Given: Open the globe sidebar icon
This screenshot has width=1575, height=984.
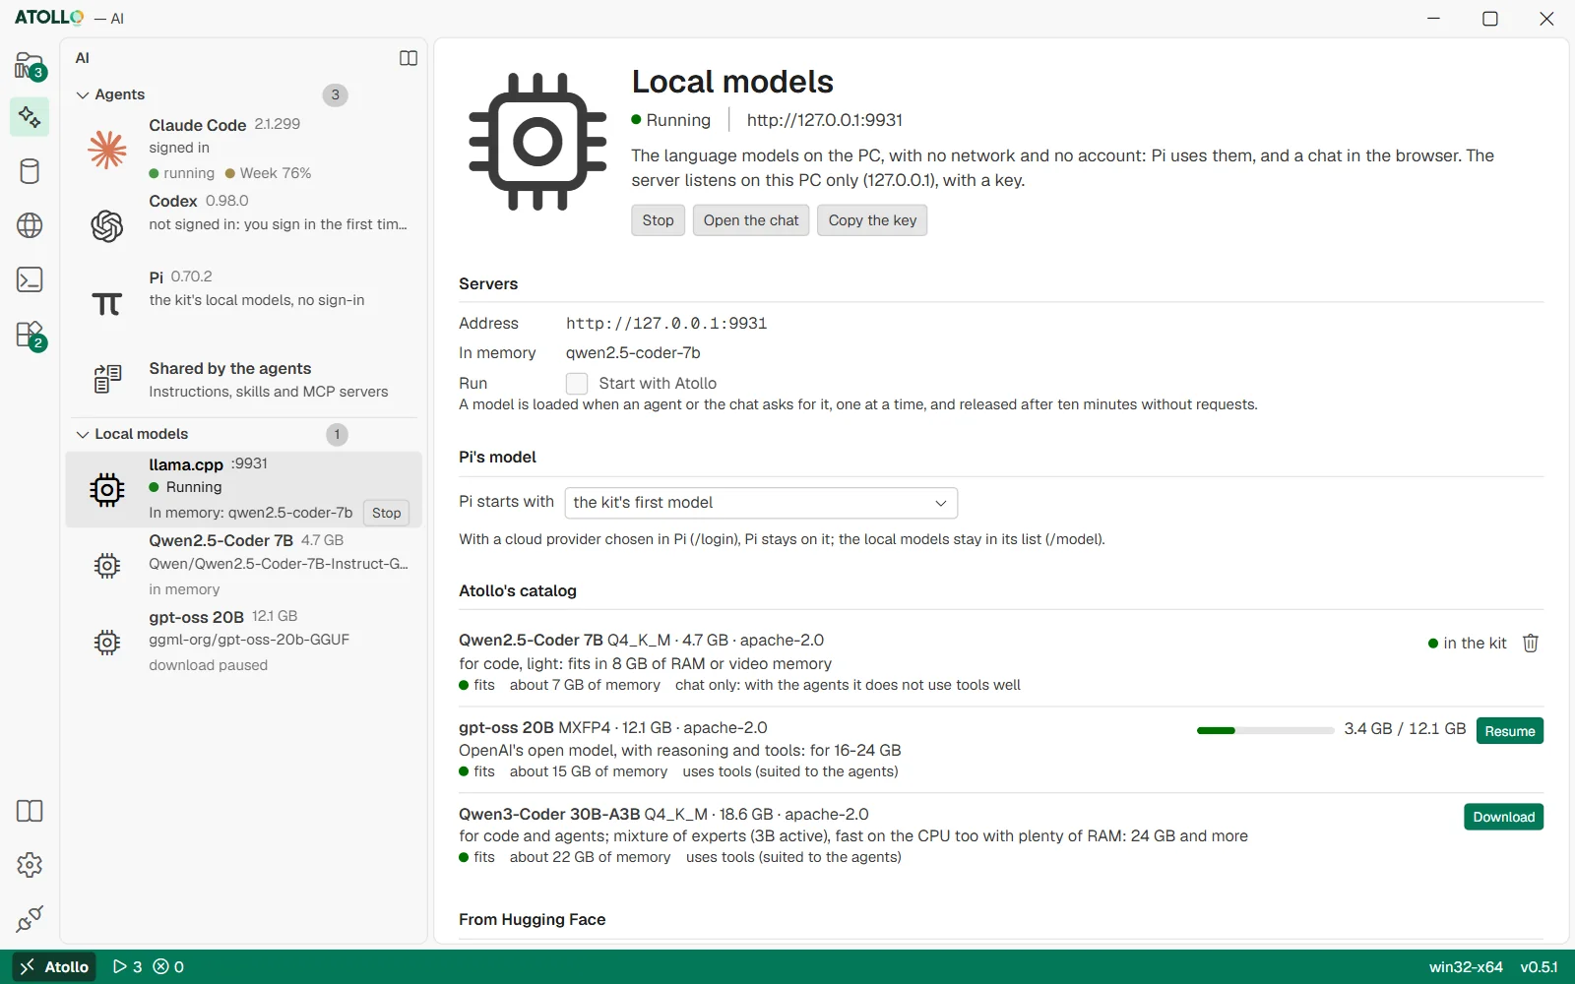Looking at the screenshot, I should [30, 225].
